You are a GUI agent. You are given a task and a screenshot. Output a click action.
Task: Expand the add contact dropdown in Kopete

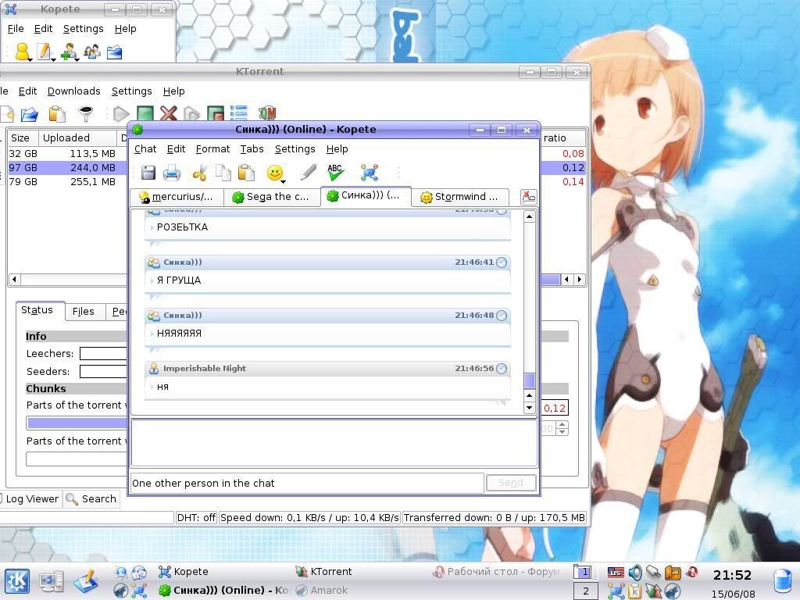70,52
